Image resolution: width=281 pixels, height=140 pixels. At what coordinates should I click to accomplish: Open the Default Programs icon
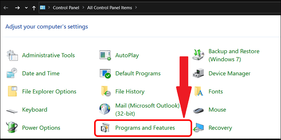pyautogui.click(x=105, y=73)
